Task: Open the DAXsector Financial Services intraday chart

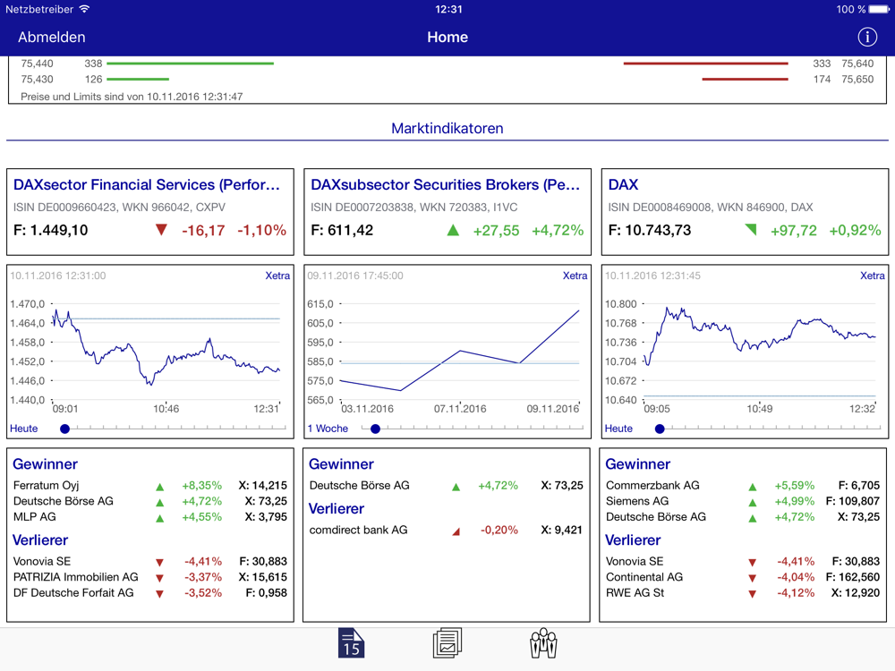Action: coord(150,351)
